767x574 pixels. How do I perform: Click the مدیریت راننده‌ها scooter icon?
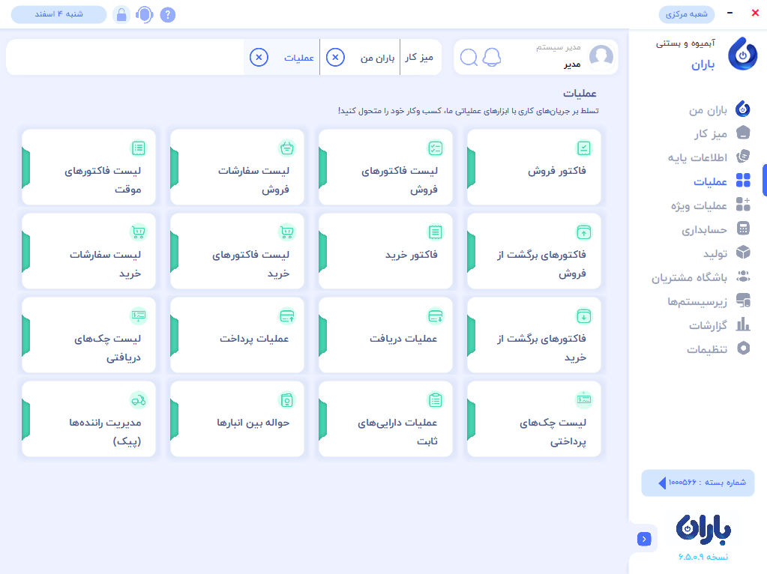[139, 400]
